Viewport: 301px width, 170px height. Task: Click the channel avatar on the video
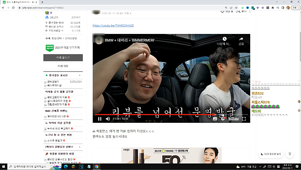[x=99, y=40]
